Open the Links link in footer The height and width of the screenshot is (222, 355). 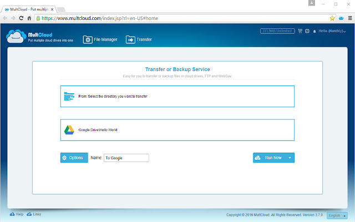coord(34,214)
